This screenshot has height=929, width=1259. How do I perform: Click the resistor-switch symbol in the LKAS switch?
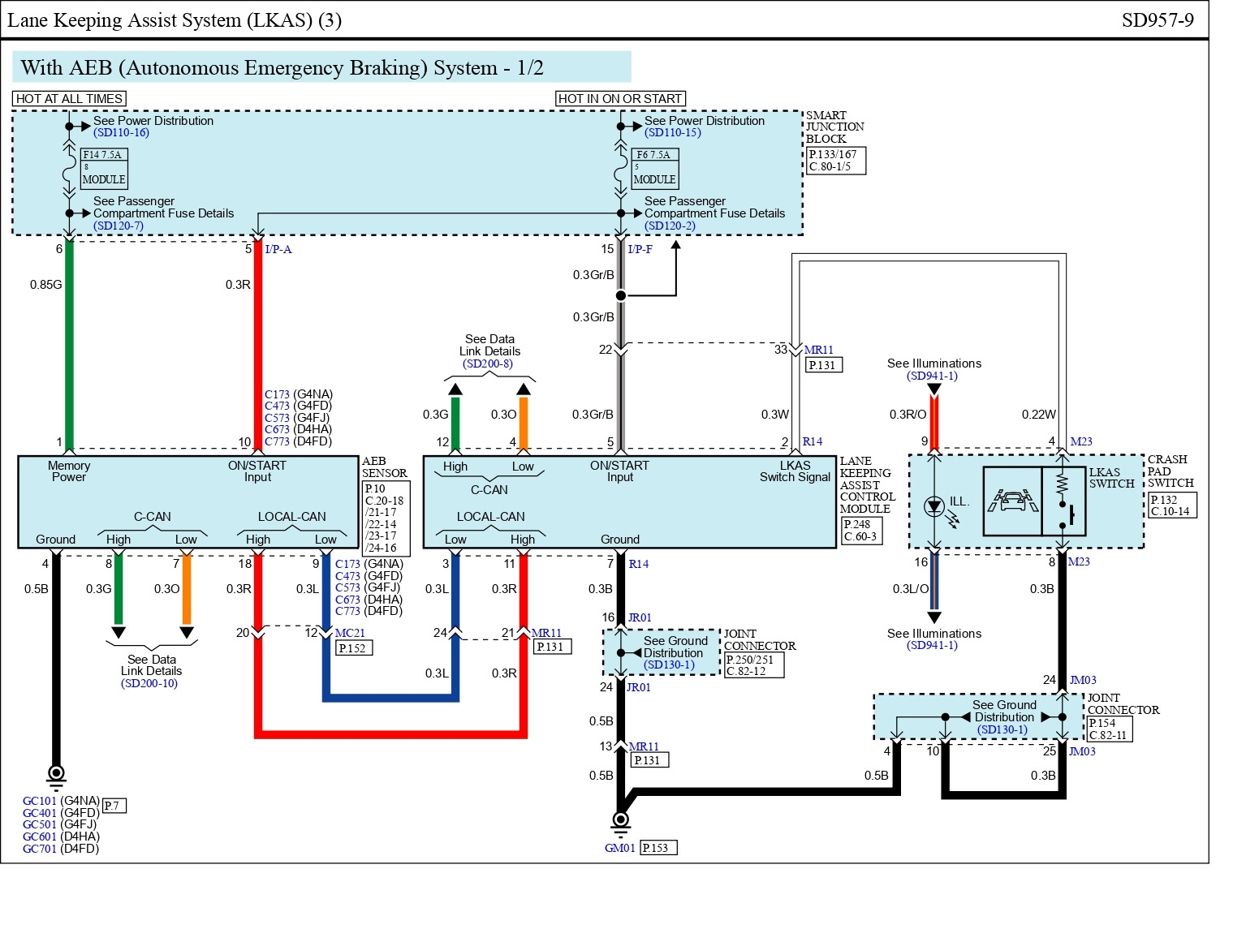(x=1063, y=501)
